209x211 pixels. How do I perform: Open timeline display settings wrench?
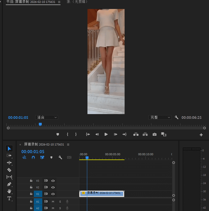point(60,157)
